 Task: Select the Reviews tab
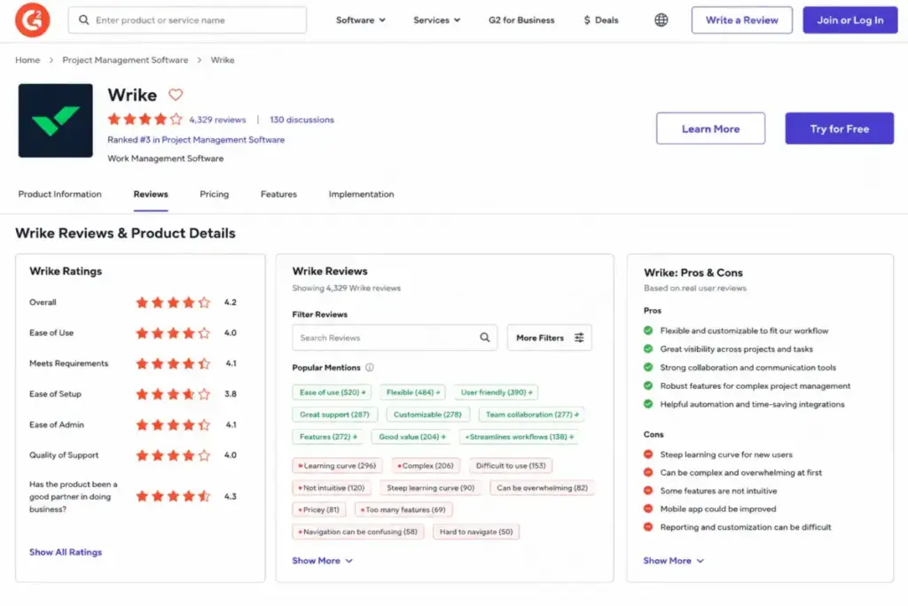151,195
